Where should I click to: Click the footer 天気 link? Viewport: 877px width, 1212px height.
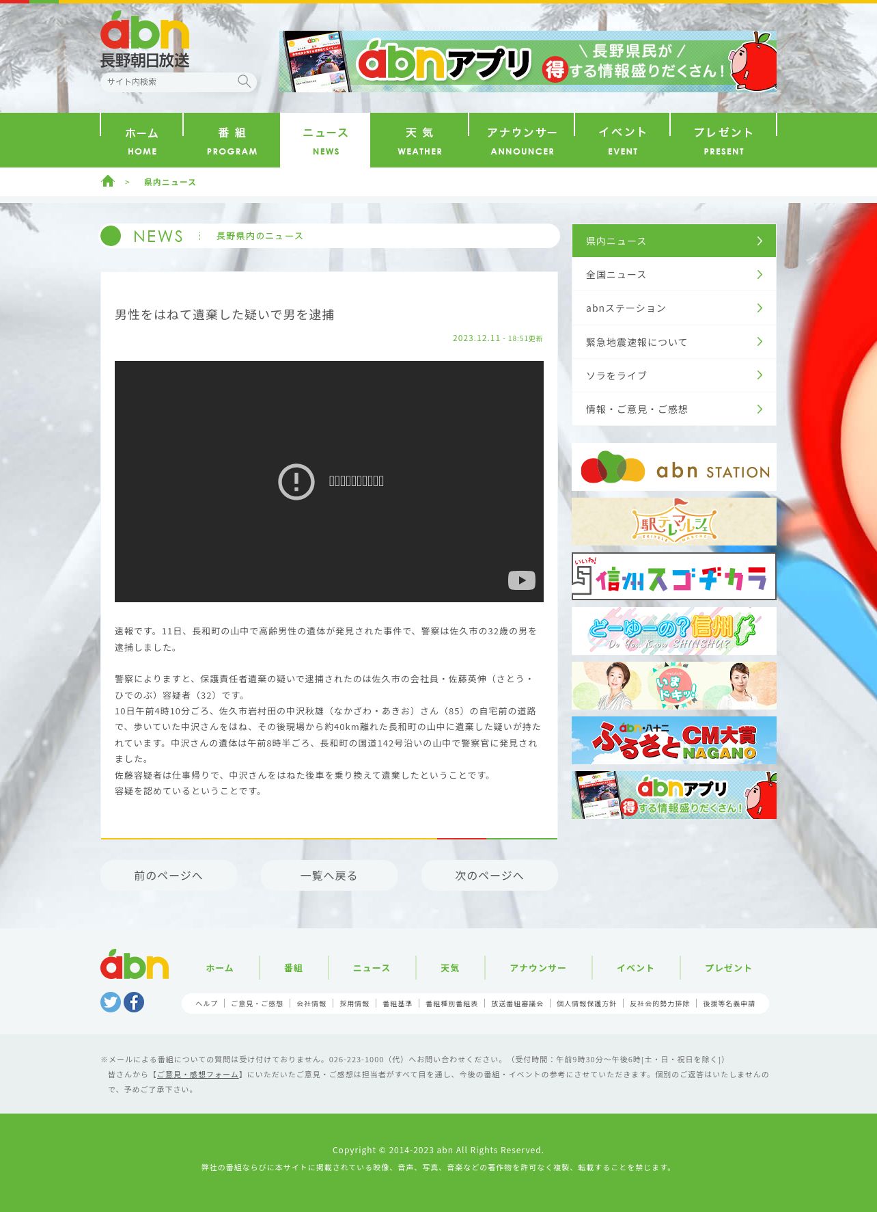(450, 968)
